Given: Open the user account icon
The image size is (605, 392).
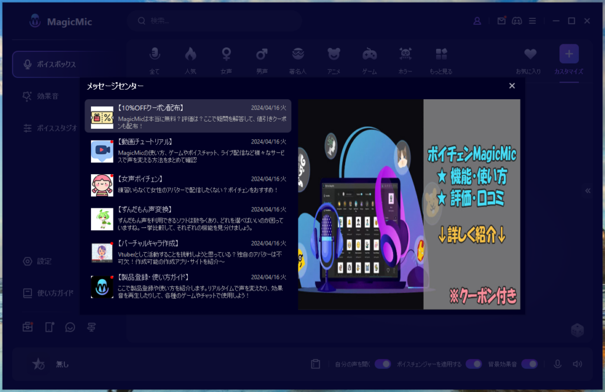Looking at the screenshot, I should pos(477,21).
